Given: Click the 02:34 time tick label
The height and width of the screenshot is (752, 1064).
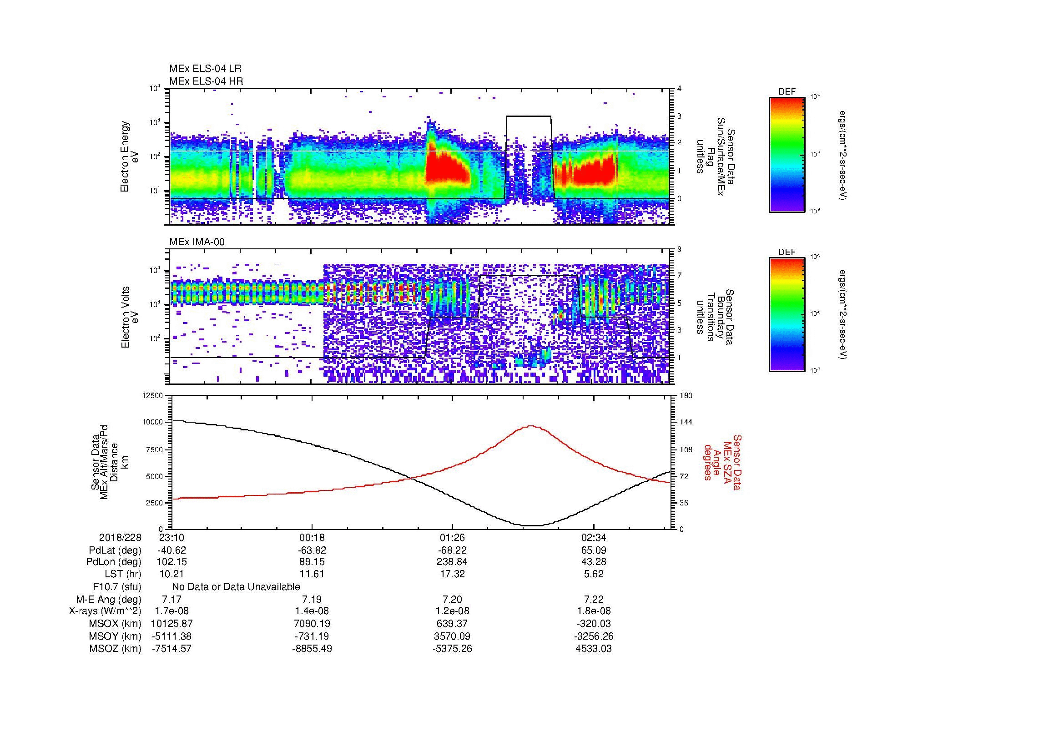Looking at the screenshot, I should pyautogui.click(x=594, y=537).
